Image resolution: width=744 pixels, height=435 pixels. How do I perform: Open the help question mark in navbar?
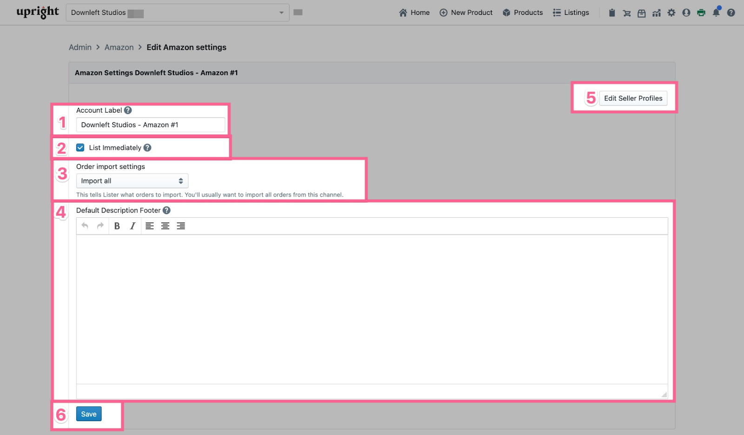point(731,13)
